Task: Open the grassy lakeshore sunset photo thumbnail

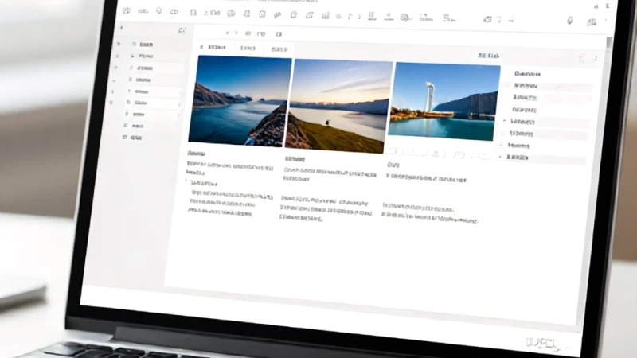Action: 338,106
